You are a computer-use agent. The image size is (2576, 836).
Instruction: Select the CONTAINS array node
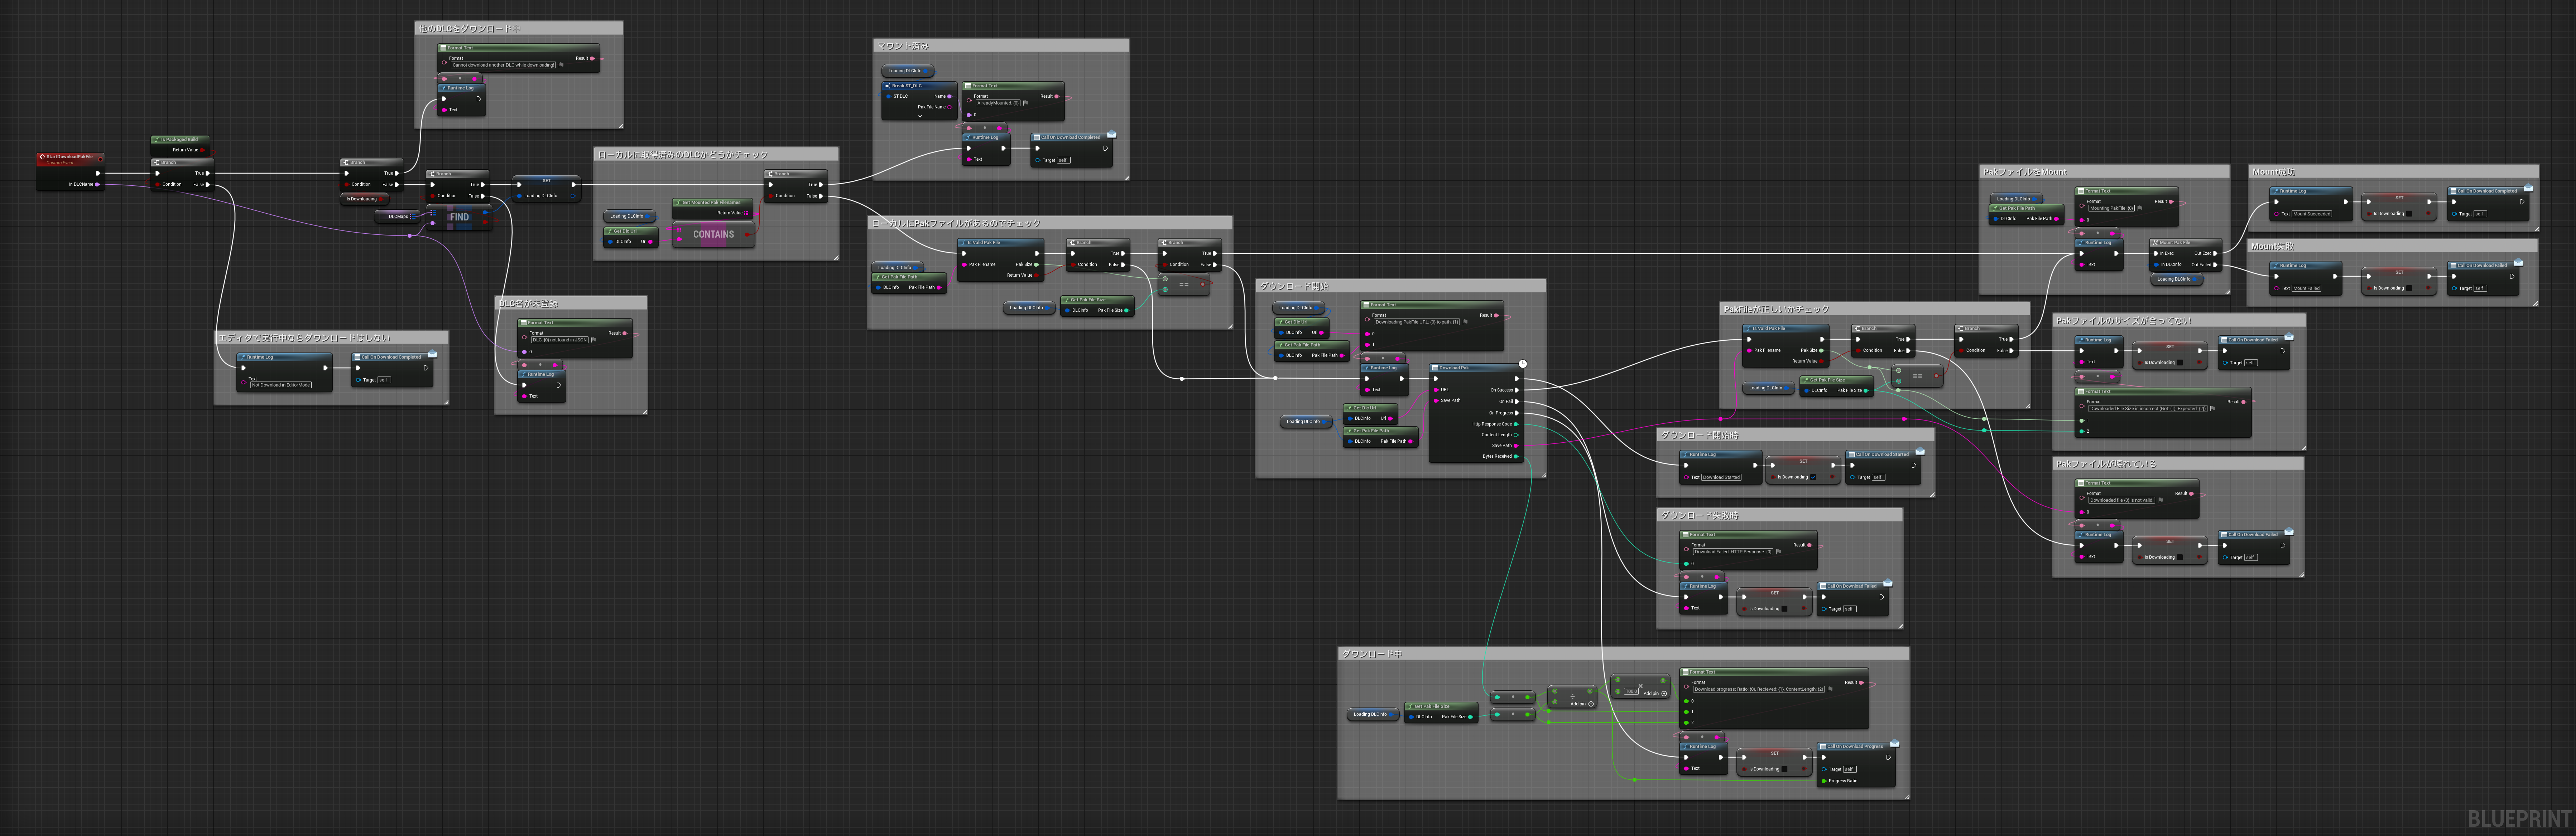tap(713, 235)
